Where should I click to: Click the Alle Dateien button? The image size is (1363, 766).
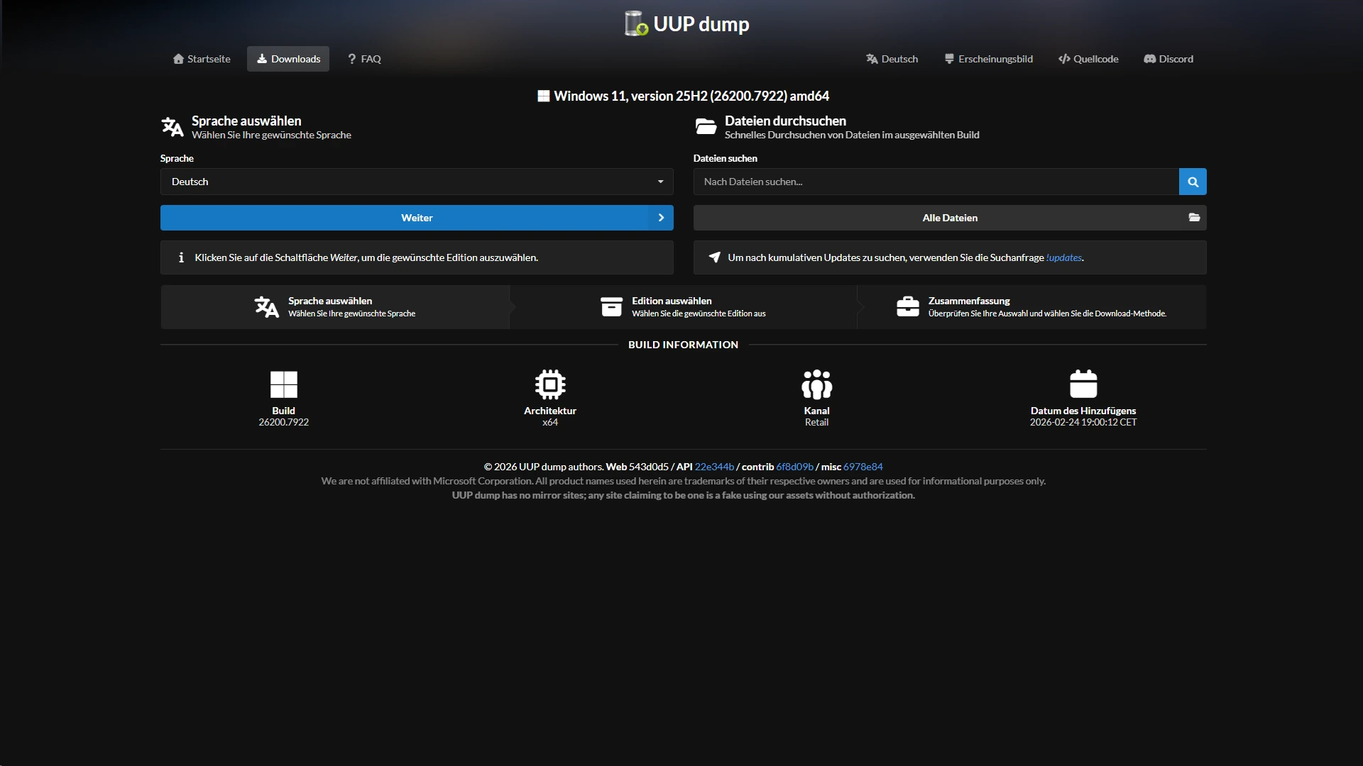click(x=950, y=218)
